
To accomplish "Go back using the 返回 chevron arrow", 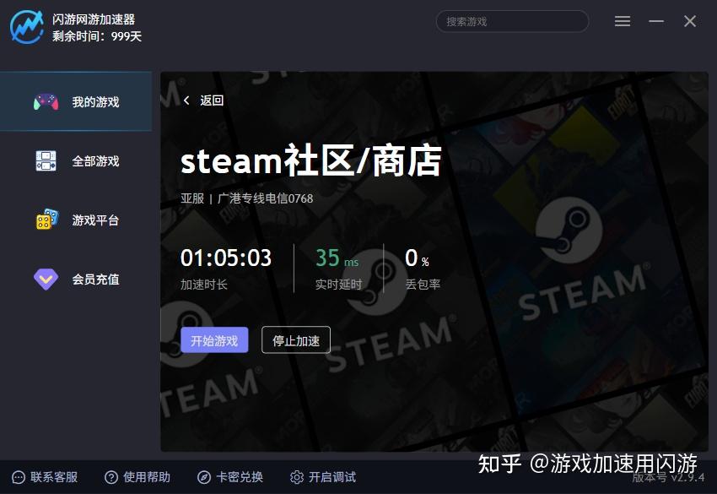I will point(186,100).
